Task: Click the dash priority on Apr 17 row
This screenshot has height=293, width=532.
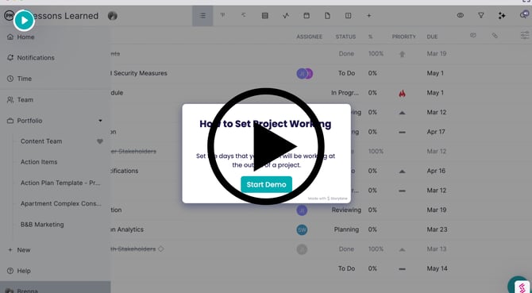Action: coord(402,132)
